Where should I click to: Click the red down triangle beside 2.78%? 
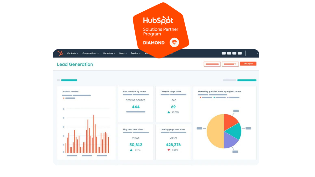tap(169, 150)
